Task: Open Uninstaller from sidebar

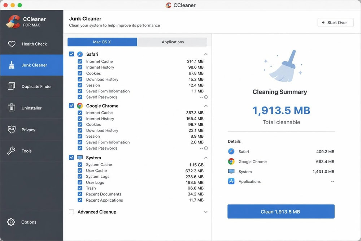Action: click(32, 108)
